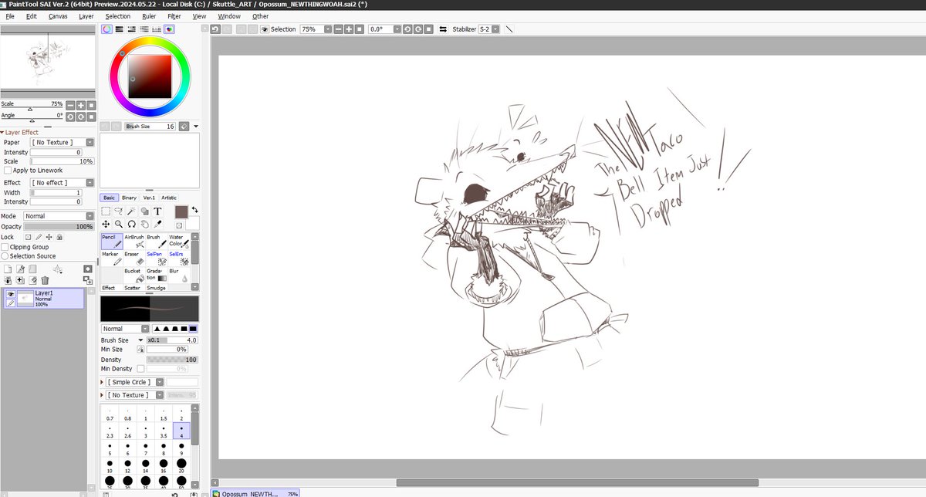Open the Effect dropdown
The width and height of the screenshot is (926, 497).
63,183
